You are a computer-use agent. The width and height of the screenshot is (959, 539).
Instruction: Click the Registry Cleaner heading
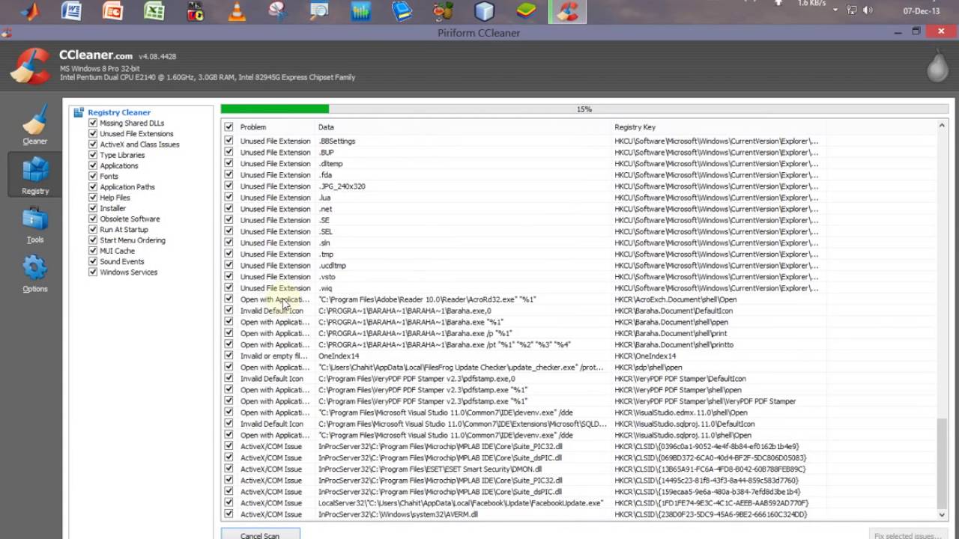tap(119, 112)
